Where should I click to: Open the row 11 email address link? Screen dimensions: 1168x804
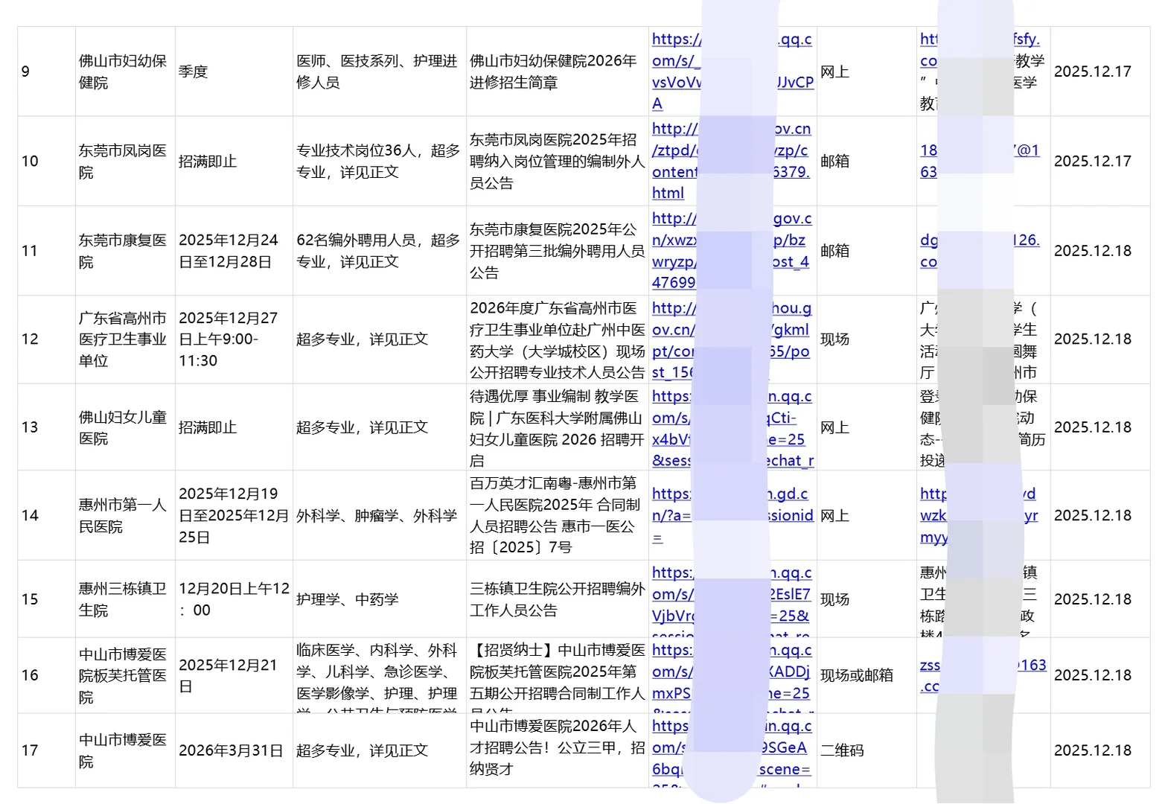click(x=980, y=251)
